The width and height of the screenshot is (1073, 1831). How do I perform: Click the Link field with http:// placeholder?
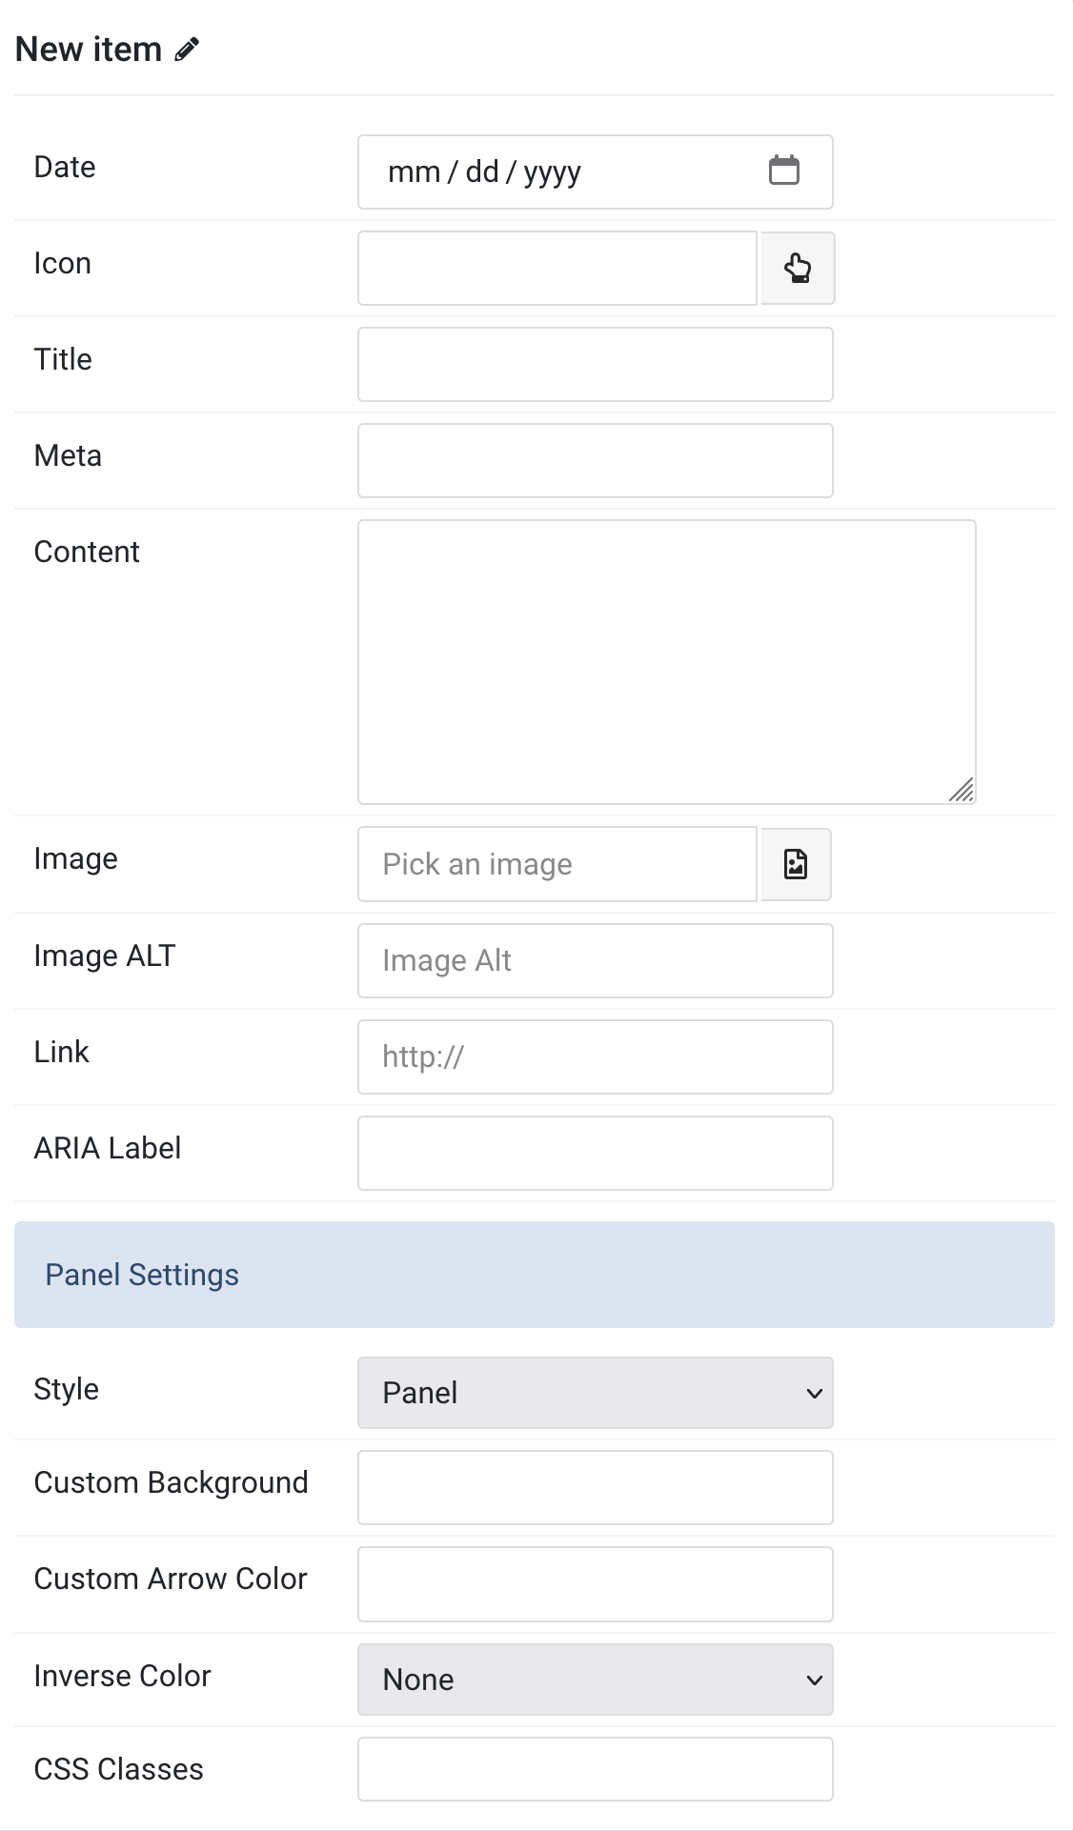[x=596, y=1057]
